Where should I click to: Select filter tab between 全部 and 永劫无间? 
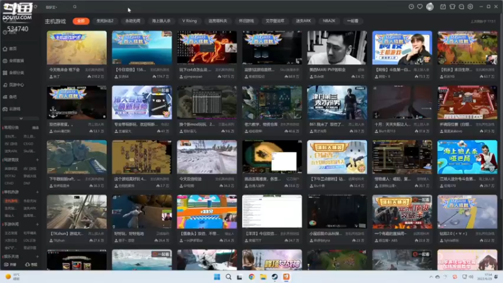[x=105, y=21]
